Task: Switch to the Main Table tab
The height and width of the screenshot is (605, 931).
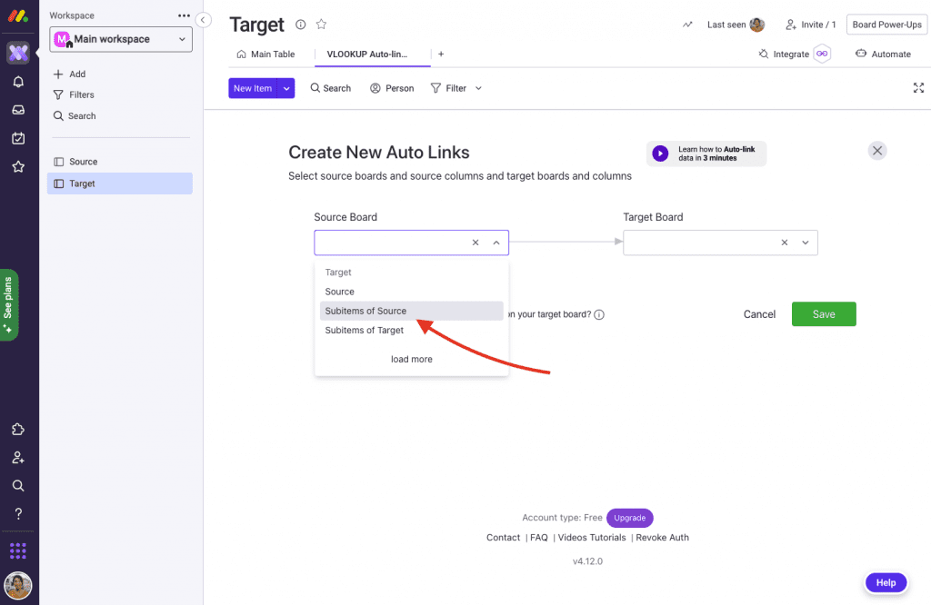Action: click(x=265, y=54)
